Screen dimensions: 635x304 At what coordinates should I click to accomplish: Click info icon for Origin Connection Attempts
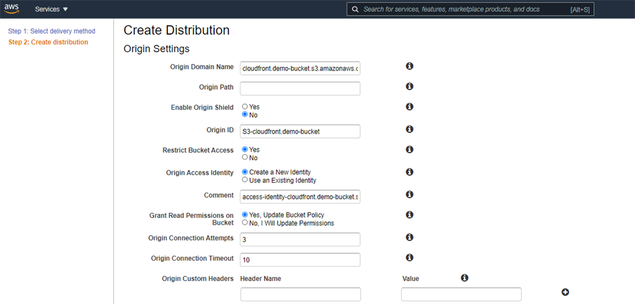[x=409, y=237]
